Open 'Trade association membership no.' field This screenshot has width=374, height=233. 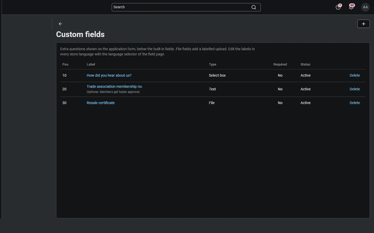click(x=115, y=86)
